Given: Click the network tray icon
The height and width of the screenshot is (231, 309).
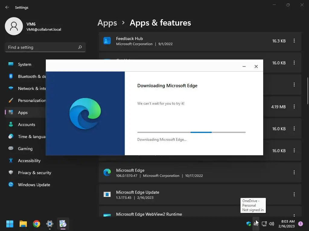Looking at the screenshot, I should coord(264,223).
